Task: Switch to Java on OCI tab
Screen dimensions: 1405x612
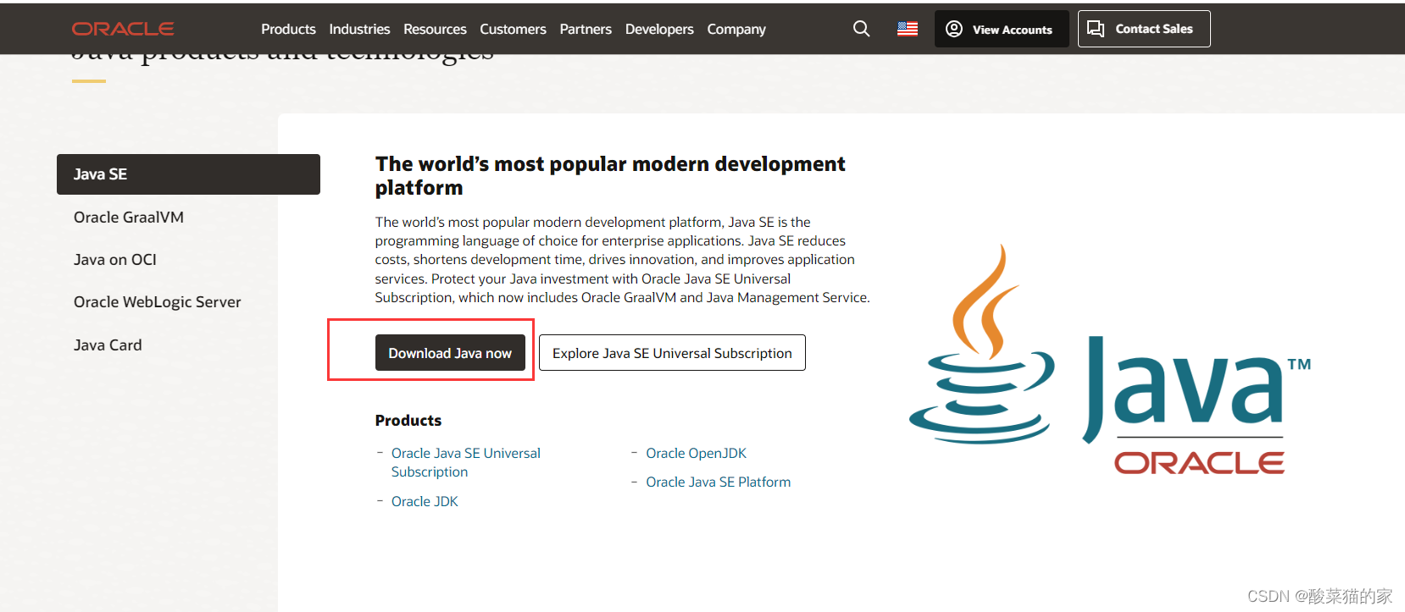Action: [115, 260]
